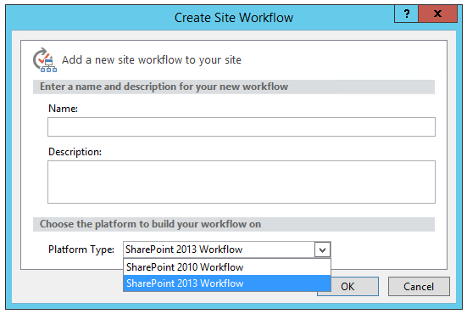Click the 'Create Site Workflow' title bar text

234,18
